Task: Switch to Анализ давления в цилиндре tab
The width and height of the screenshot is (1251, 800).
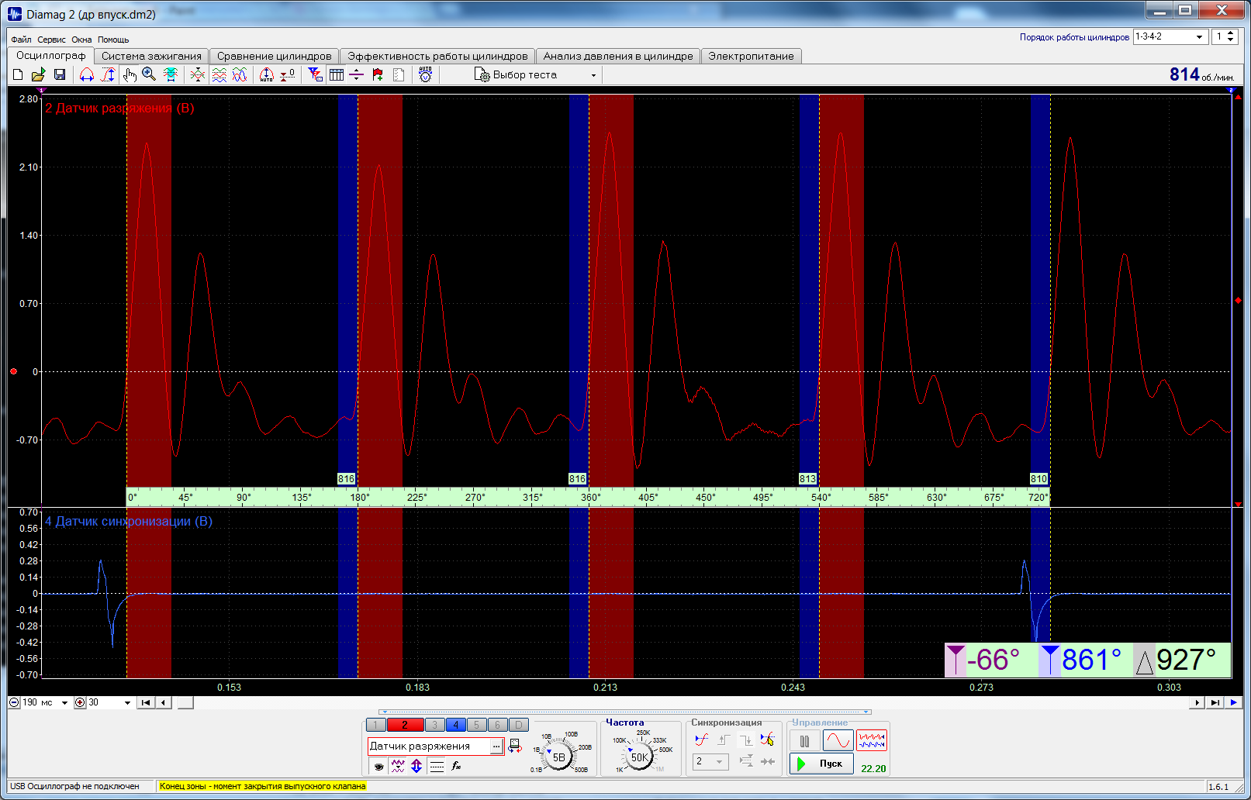Action: 618,56
